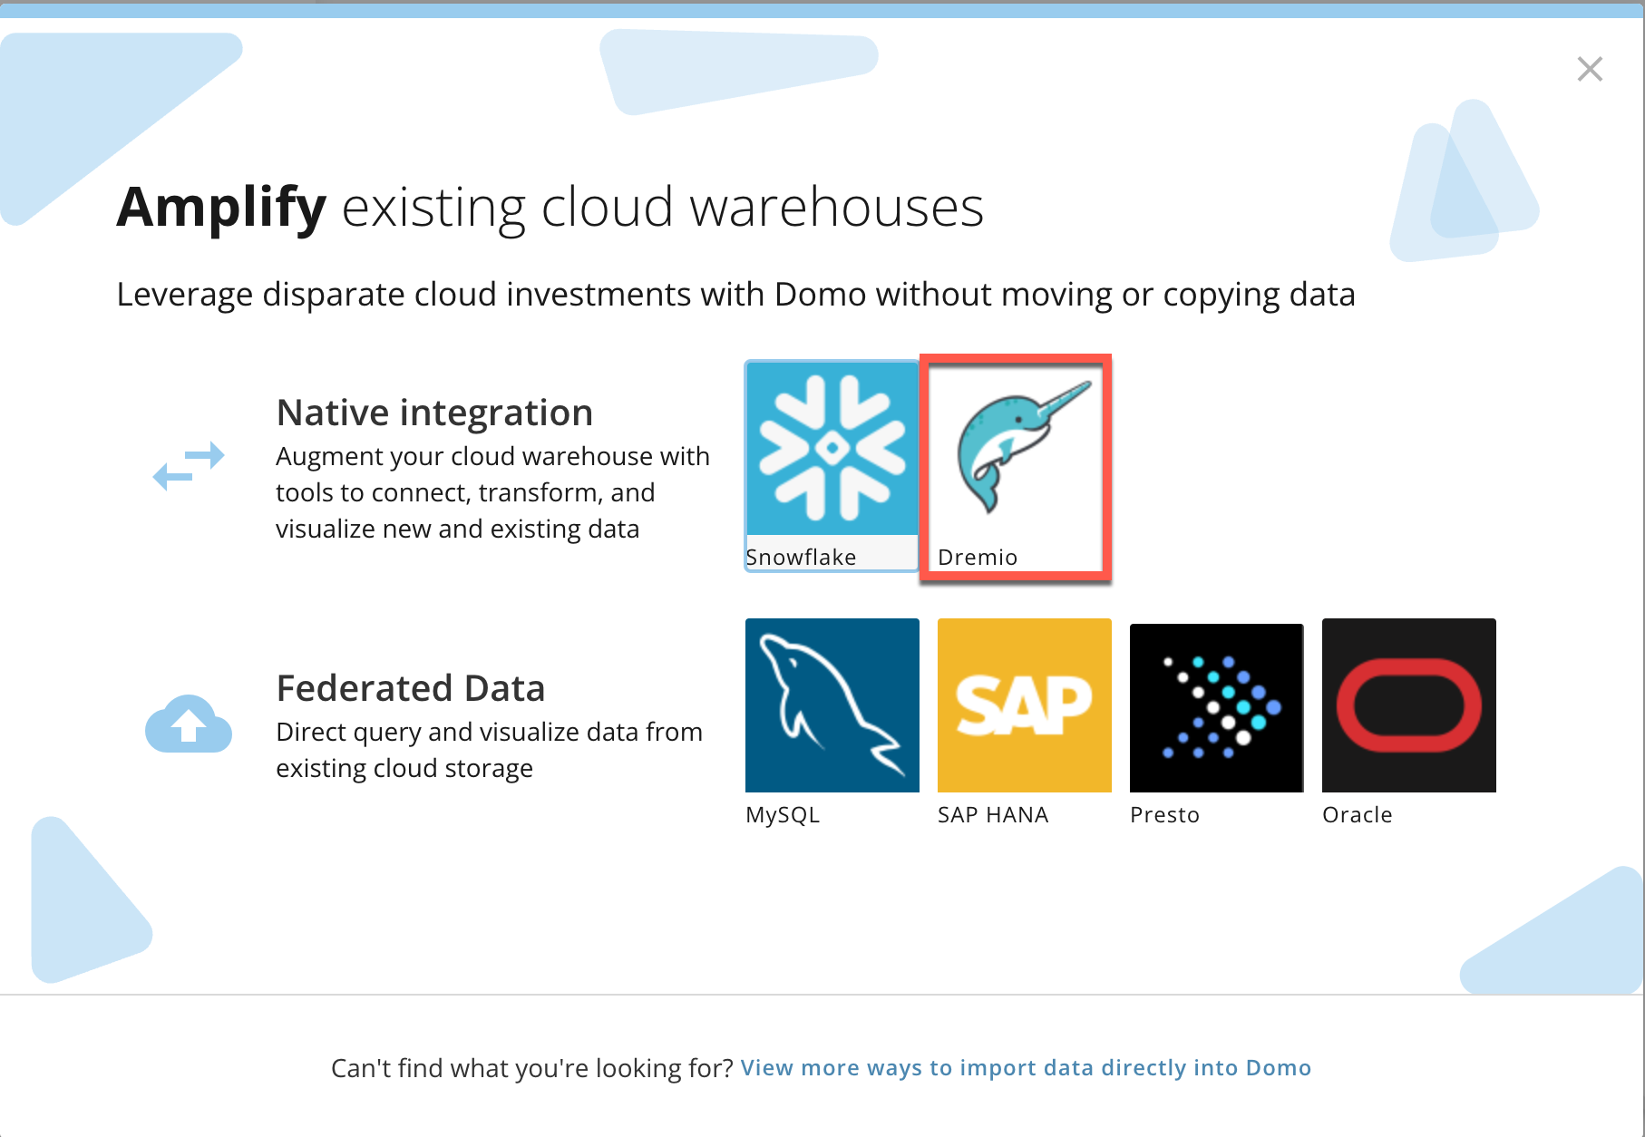Viewport: 1645px width, 1137px height.
Task: Select the SAP HANA label
Action: tap(992, 814)
